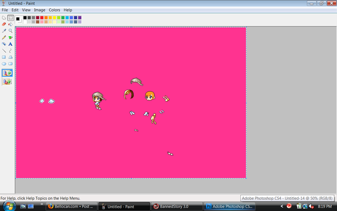This screenshot has width=337, height=211.
Task: Activate the Airbrush spray tool
Action: [4, 44]
